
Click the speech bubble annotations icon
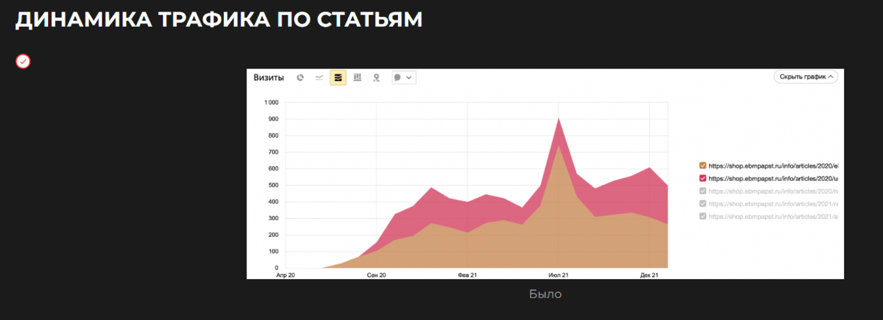tap(397, 78)
